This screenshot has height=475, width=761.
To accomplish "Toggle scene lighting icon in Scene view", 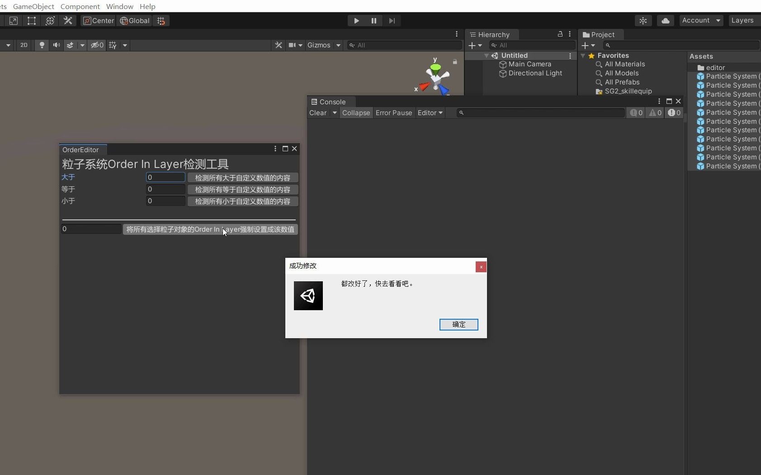I will (x=42, y=45).
